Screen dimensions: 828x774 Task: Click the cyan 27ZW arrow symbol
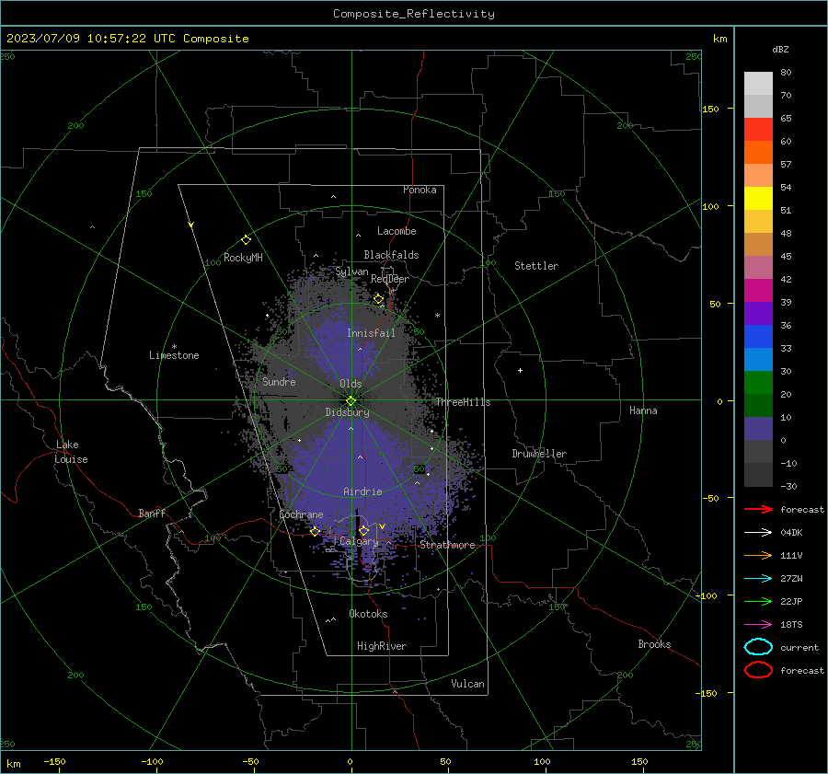[x=758, y=579]
